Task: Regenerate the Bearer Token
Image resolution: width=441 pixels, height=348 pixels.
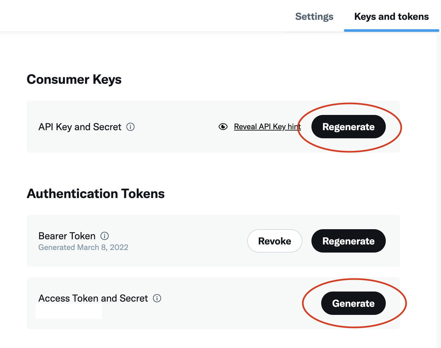Action: click(x=348, y=241)
